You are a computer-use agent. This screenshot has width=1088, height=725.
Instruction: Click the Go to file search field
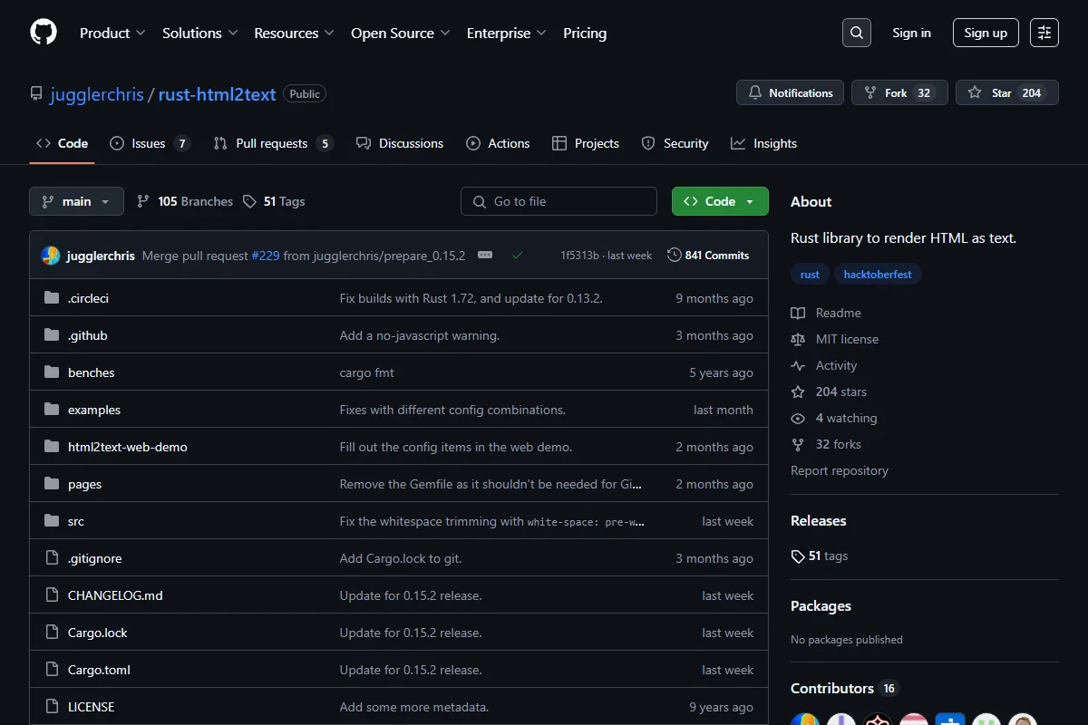pyautogui.click(x=559, y=201)
